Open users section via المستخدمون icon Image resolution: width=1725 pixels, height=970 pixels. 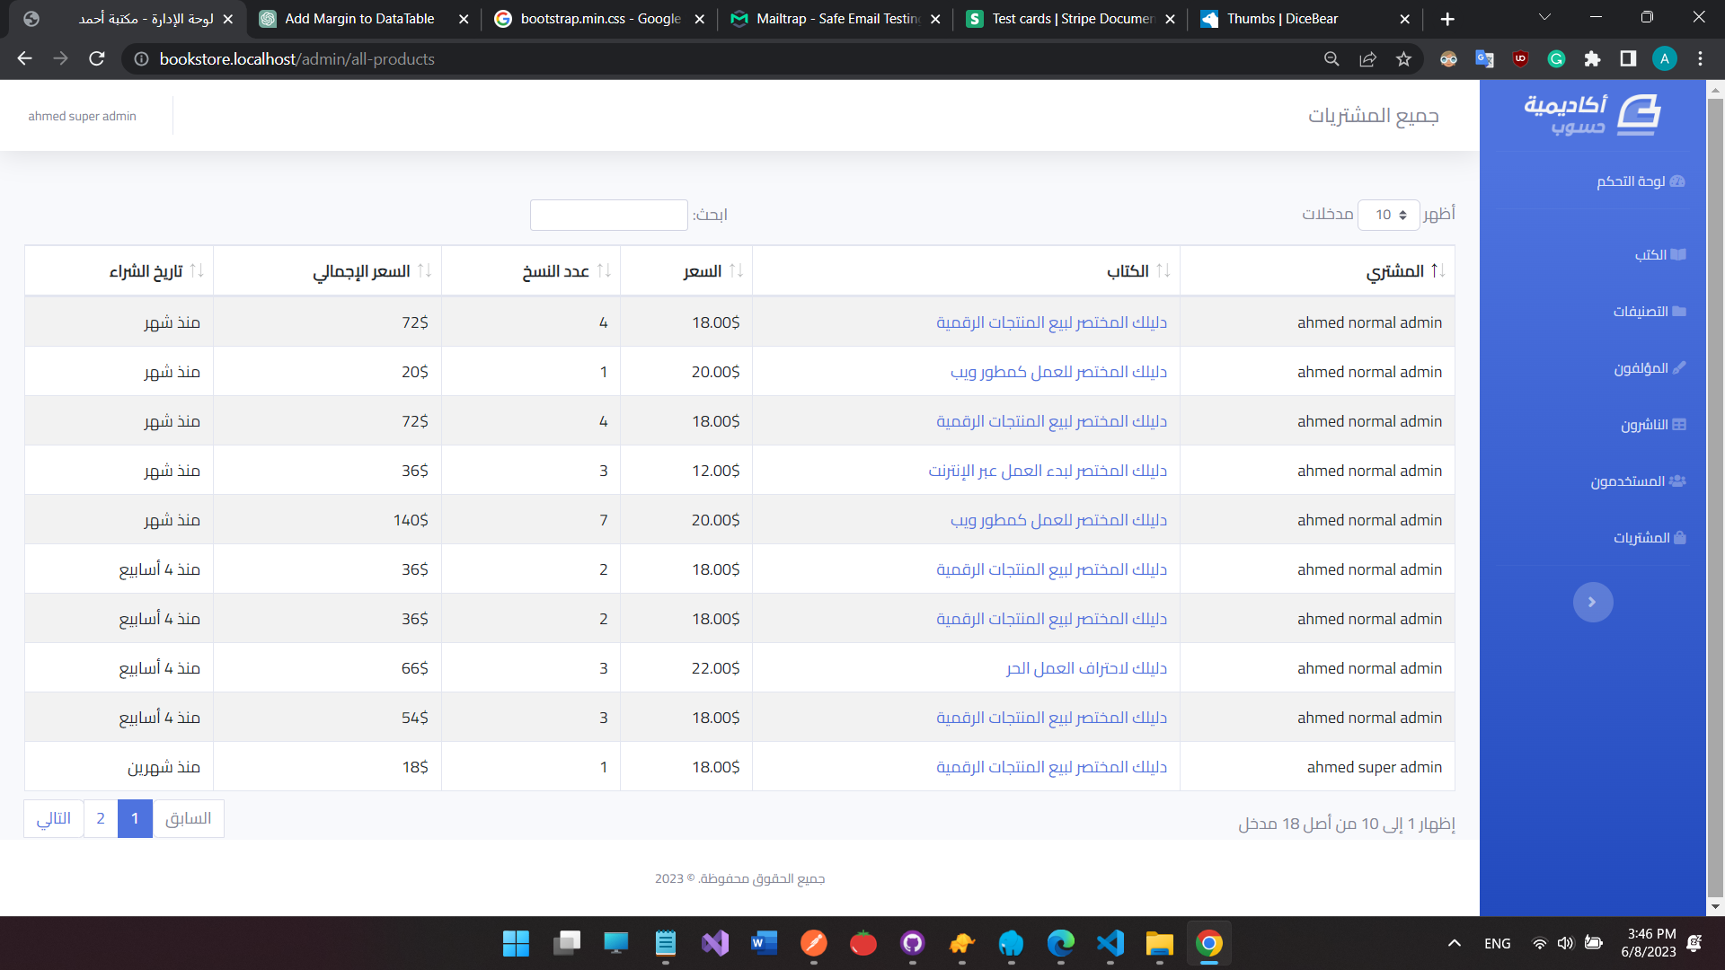[1678, 481]
